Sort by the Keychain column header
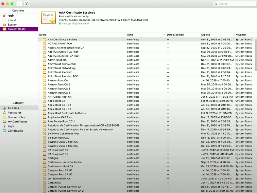The width and height of the screenshot is (257, 193). (244, 35)
